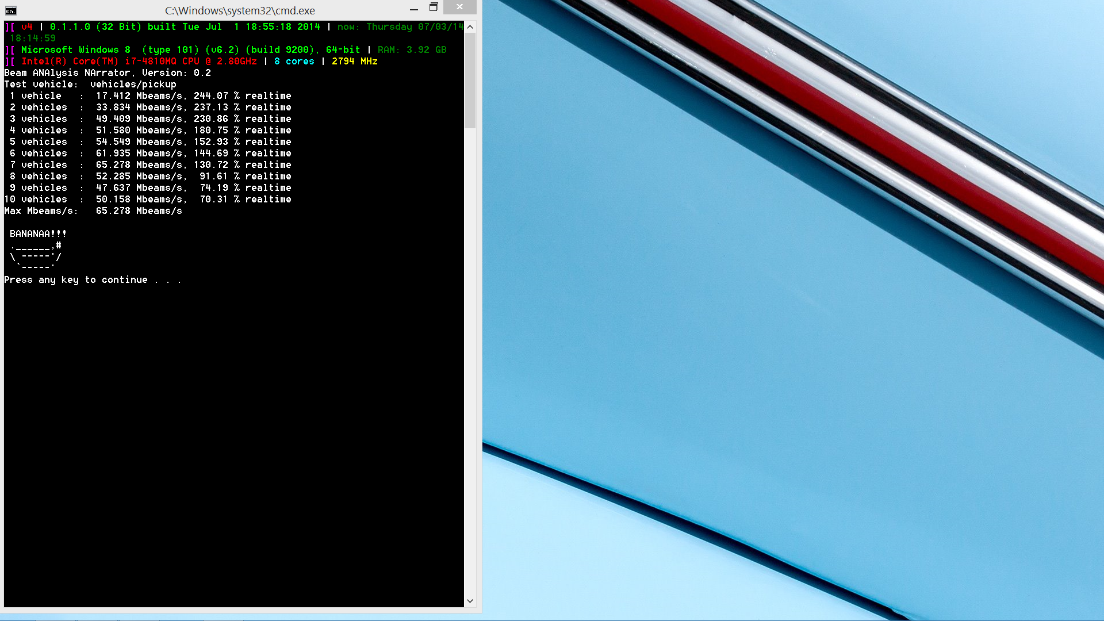Click the scrollbar up arrow
Viewport: 1104px width, 621px height.
coord(470,27)
